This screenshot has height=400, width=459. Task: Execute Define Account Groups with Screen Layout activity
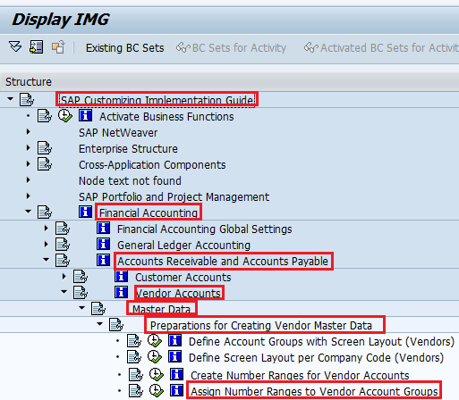155,341
